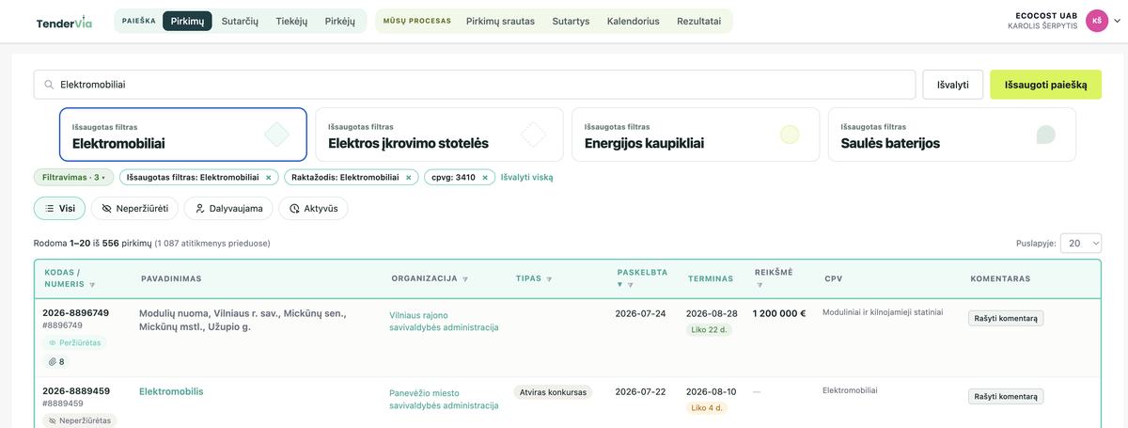This screenshot has width=1128, height=428.
Task: Click the filter icon on Organizacija column
Action: coord(465,279)
